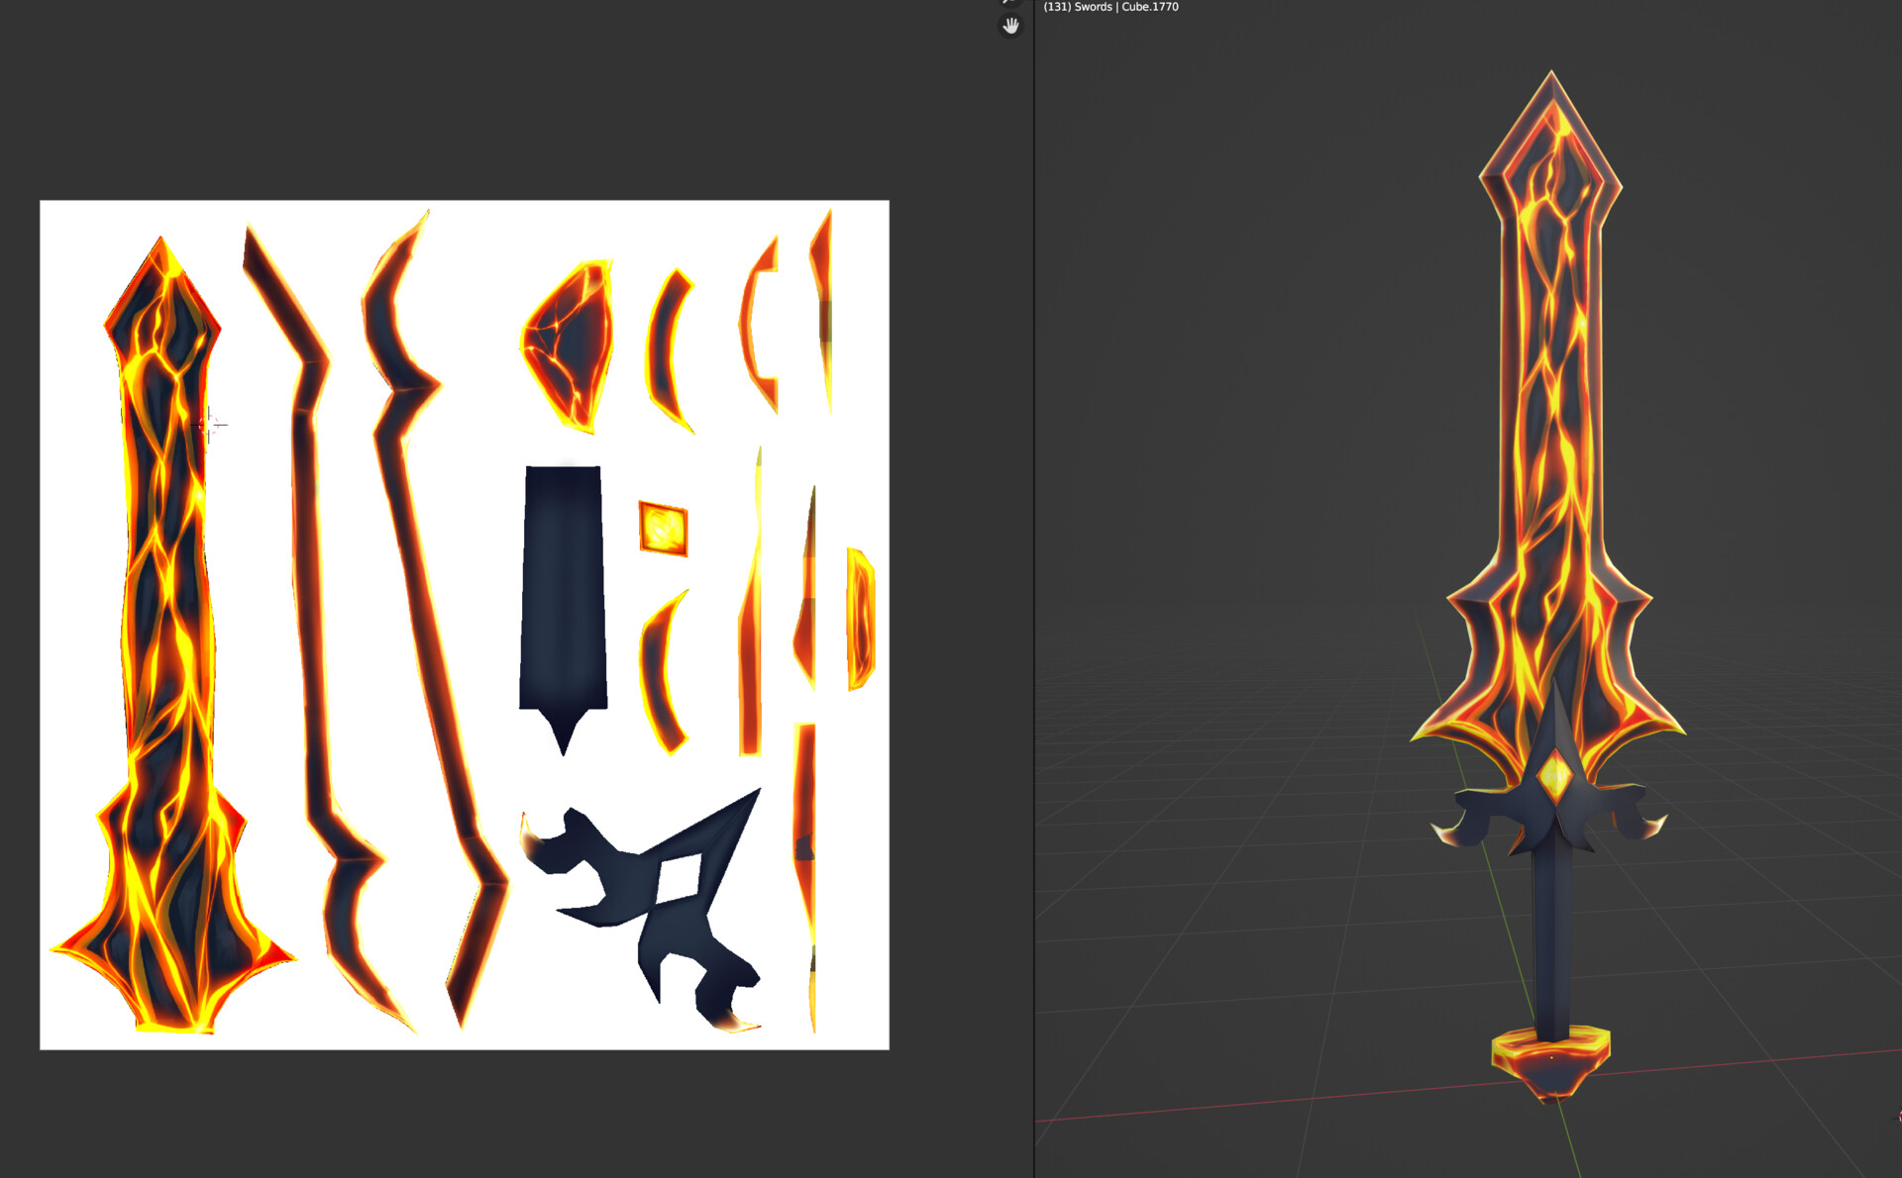Click the sword's lava-textured pommel base
Screen dimensions: 1902x1178
1550,1064
